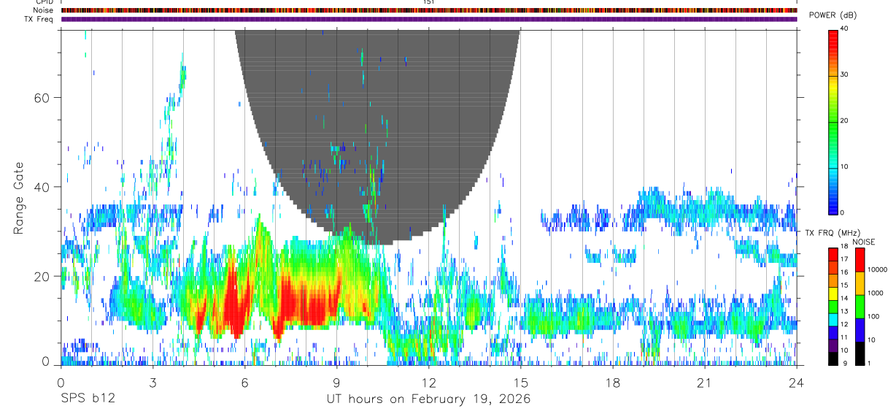Click the 1000 label on the NOISE legend
Viewport: 896px width, 414px height.
[x=876, y=293]
